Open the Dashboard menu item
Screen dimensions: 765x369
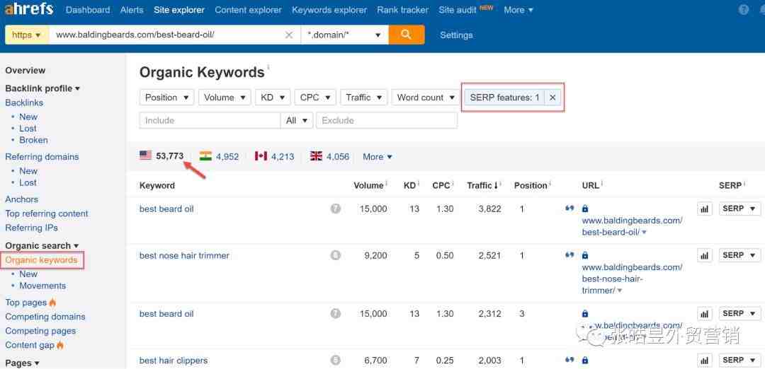pos(88,10)
